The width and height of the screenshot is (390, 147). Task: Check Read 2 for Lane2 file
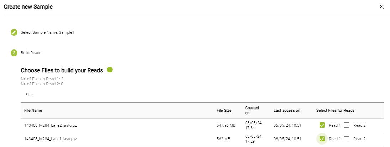347,125
